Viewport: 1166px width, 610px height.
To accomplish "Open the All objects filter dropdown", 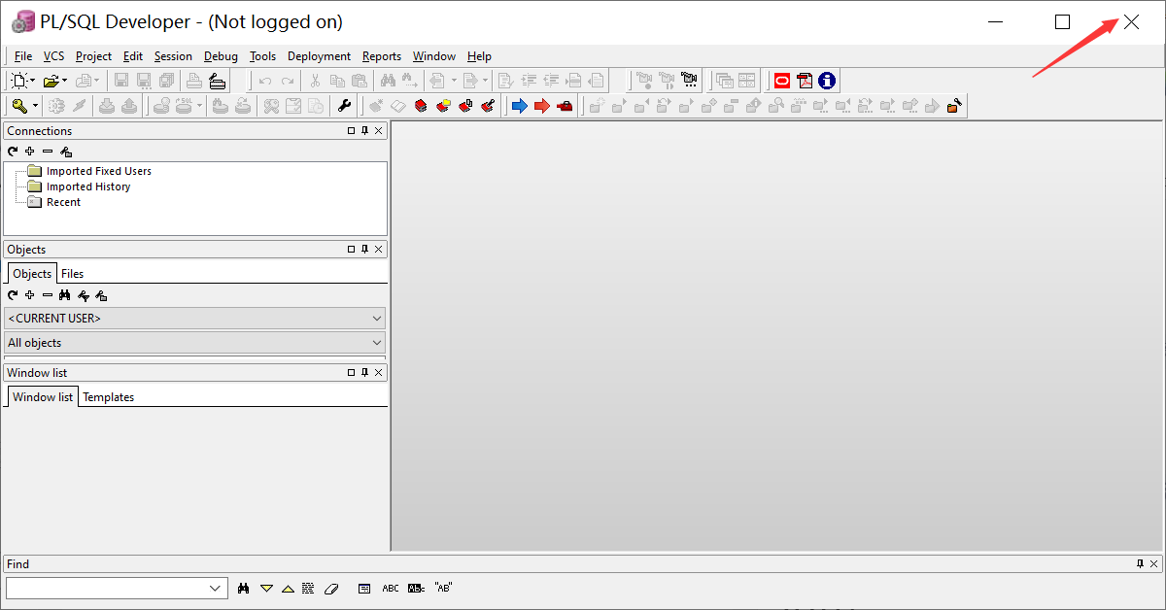I will (377, 343).
